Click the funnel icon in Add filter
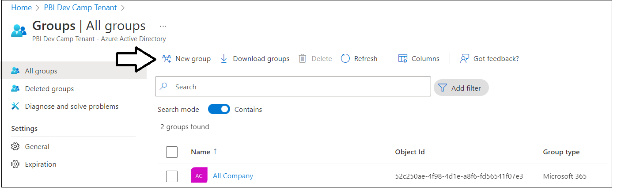The height and width of the screenshot is (191, 617). (x=443, y=88)
